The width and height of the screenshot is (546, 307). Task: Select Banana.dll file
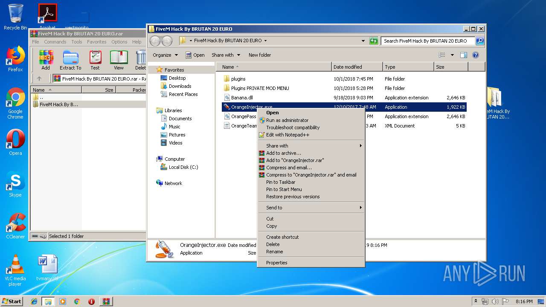click(242, 98)
